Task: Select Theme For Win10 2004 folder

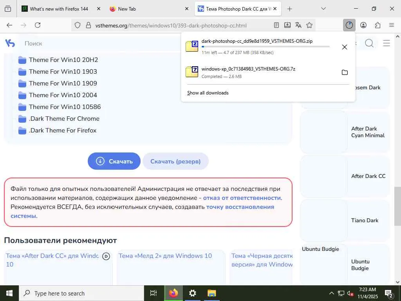Action: 58,95
